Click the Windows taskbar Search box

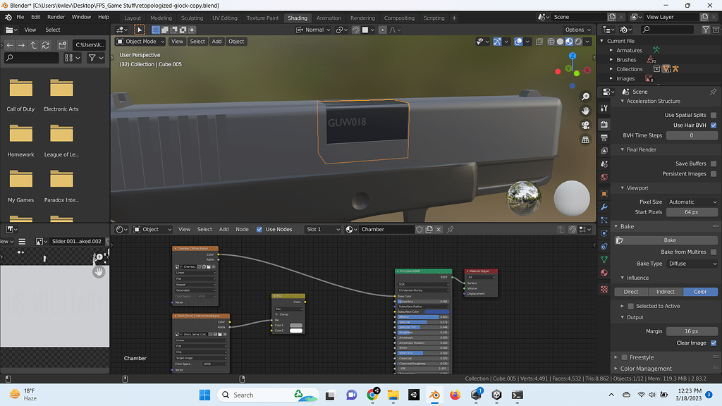[x=268, y=395]
